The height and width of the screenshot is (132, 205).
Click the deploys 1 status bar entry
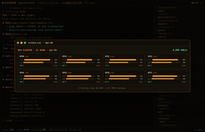(x=75, y=130)
